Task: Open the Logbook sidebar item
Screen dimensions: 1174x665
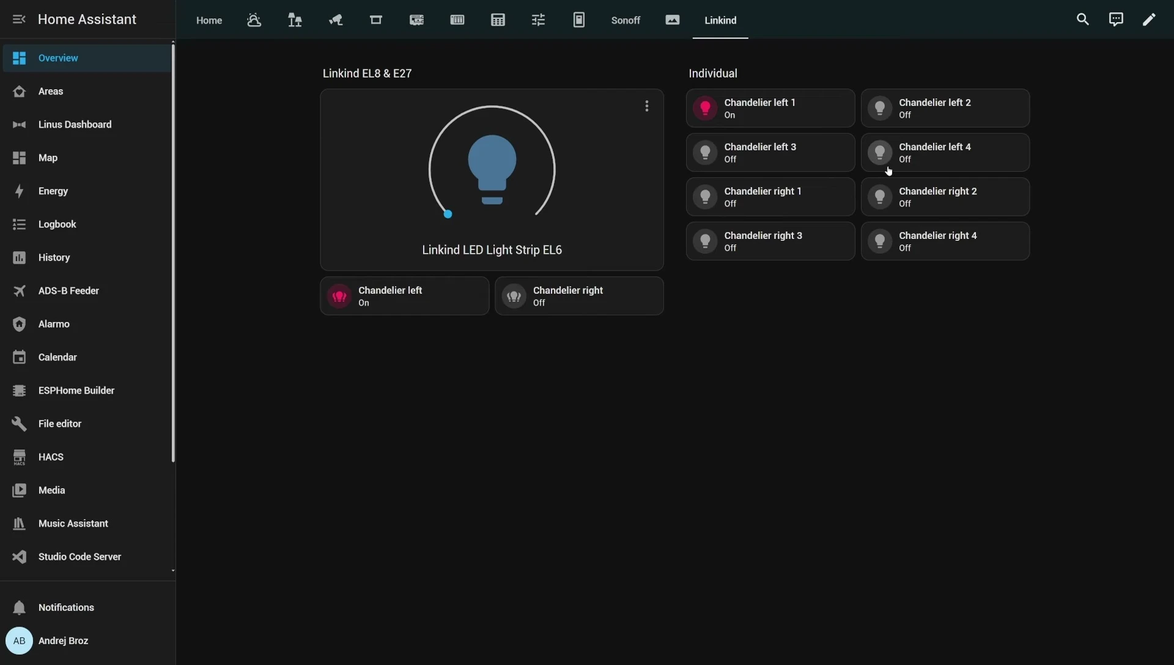Action: [x=87, y=224]
